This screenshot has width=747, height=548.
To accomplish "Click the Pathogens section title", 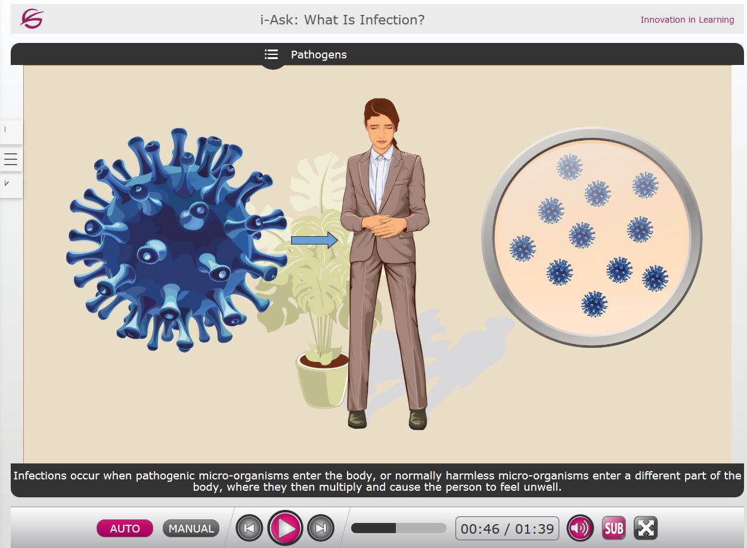I will coord(319,54).
